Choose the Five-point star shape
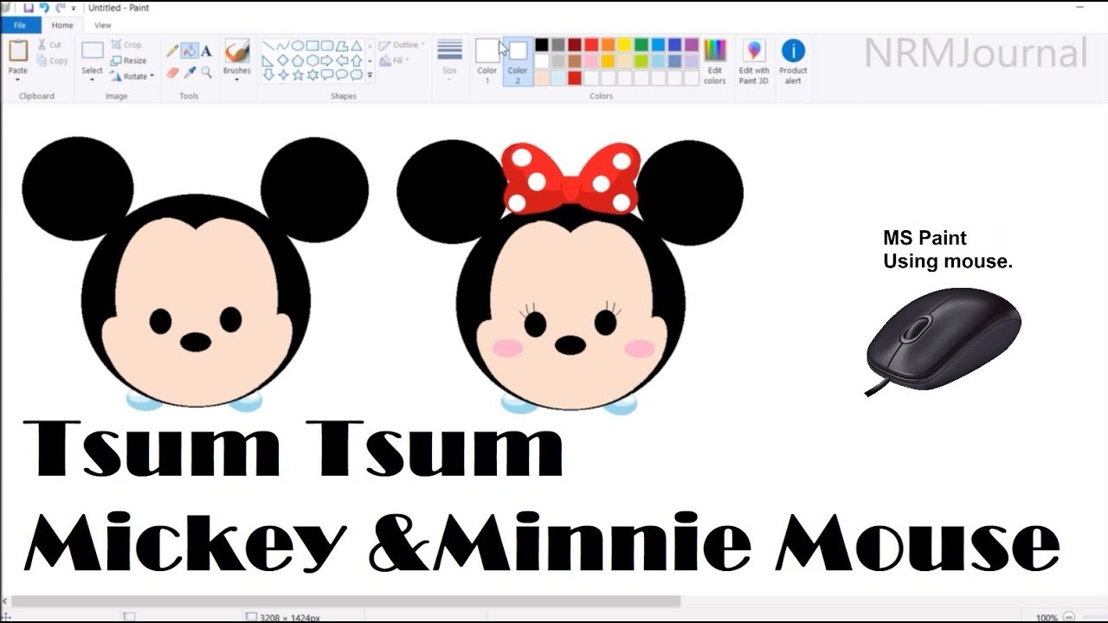 coord(297,75)
